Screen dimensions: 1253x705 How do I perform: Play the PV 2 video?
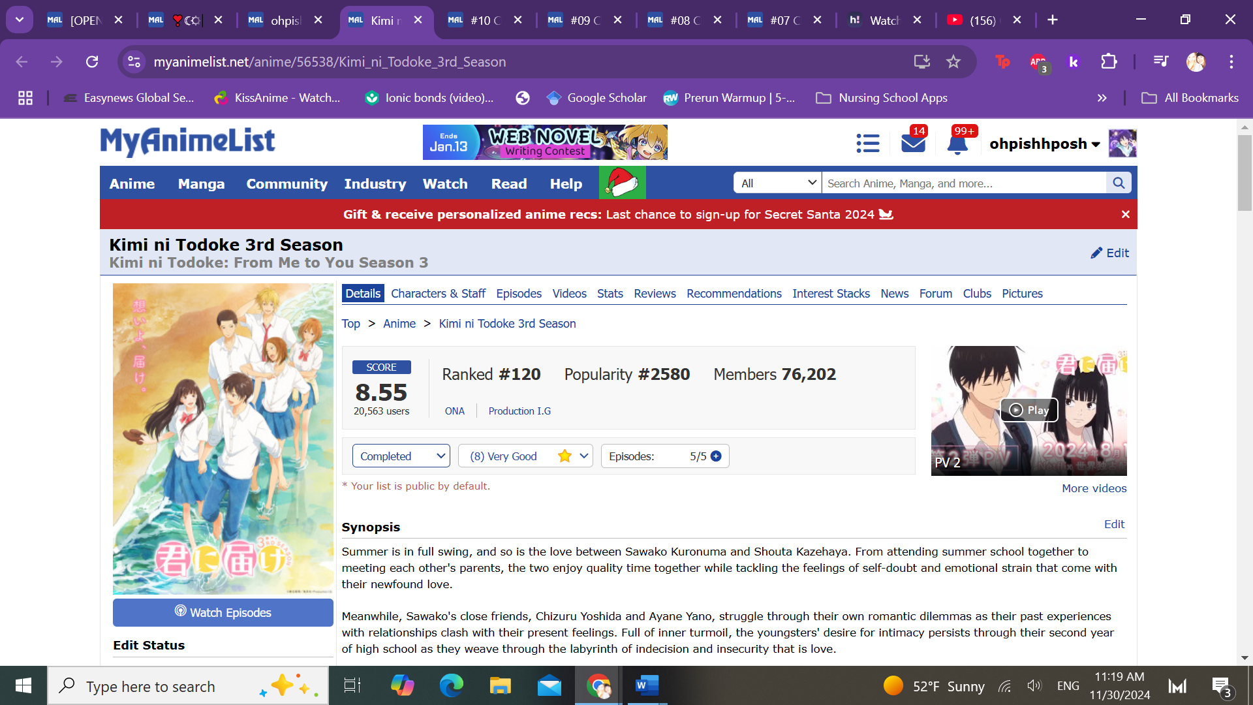(x=1029, y=410)
